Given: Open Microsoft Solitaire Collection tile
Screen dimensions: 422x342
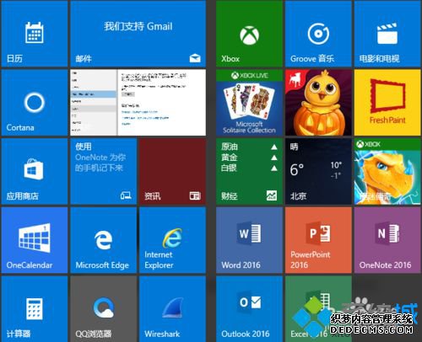Looking at the screenshot, I should (x=249, y=103).
